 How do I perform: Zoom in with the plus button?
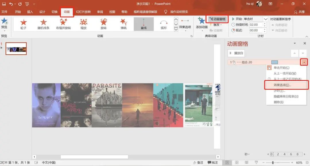pos(292,163)
